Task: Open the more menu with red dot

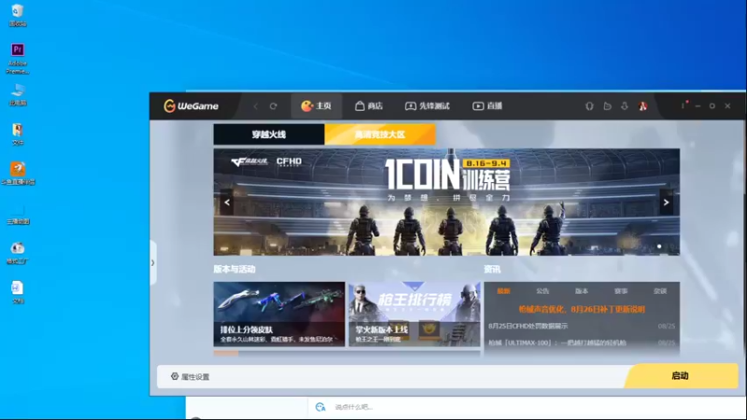Action: (684, 105)
